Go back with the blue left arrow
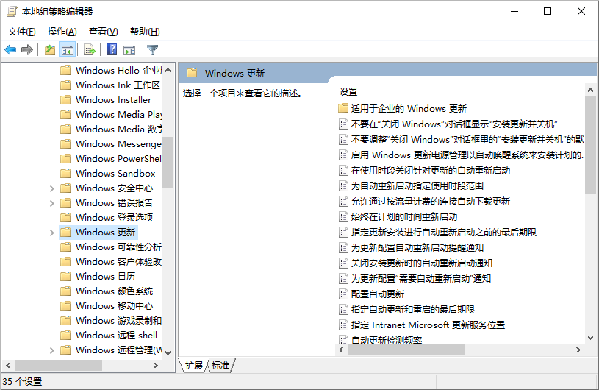 [10, 50]
